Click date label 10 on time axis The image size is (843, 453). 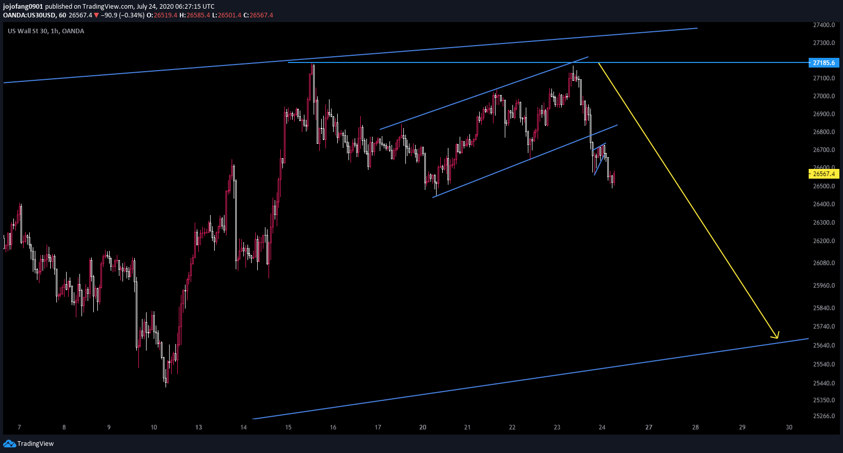coord(154,427)
